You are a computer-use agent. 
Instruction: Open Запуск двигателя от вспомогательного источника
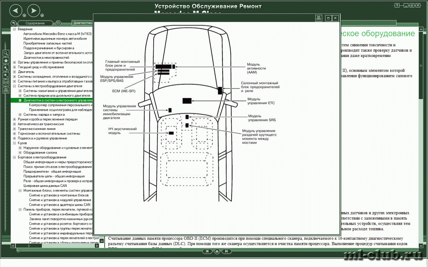pyautogui.click(x=58, y=53)
